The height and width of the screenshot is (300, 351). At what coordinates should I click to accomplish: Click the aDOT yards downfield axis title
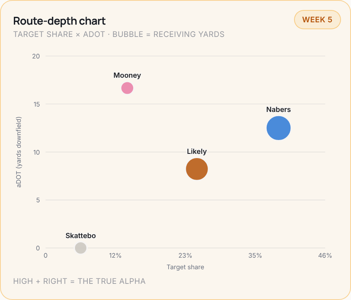[x=18, y=152]
